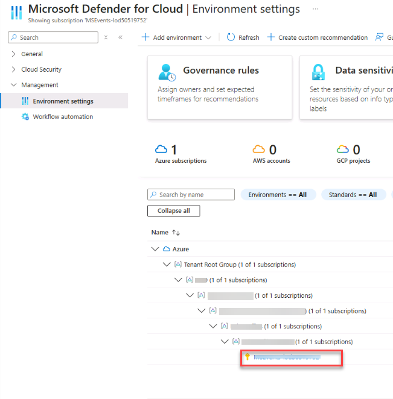393x399 pixels.
Task: Open General menu group
Action: (x=32, y=54)
